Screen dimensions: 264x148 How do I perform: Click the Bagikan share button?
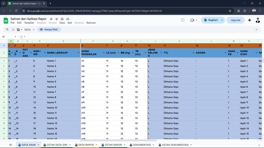click(211, 20)
